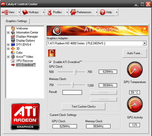Select Welcome in the settings tree
This screenshot has height=136, width=152.
pyautogui.click(x=22, y=28)
